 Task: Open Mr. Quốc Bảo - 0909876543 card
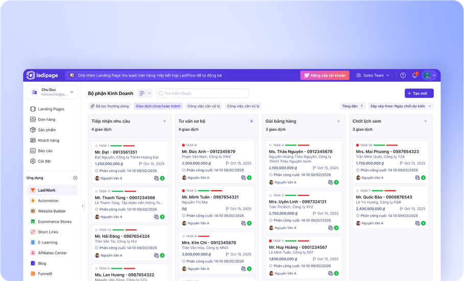pyautogui.click(x=390, y=207)
